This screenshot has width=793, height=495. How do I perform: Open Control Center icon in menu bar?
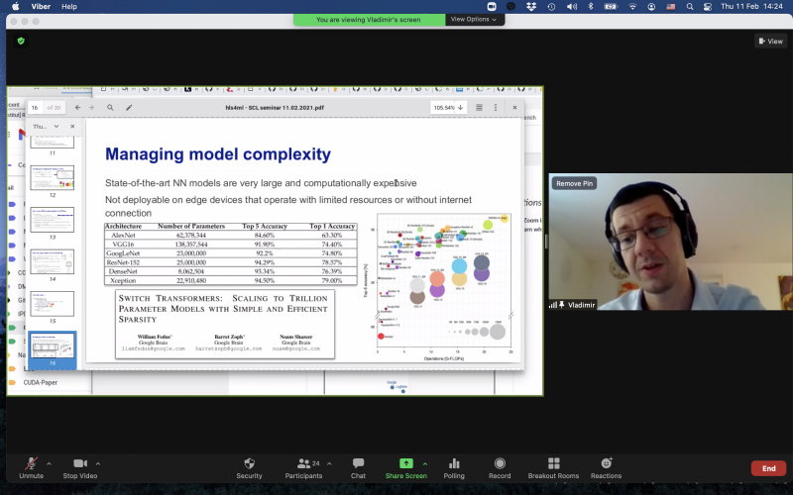(708, 7)
